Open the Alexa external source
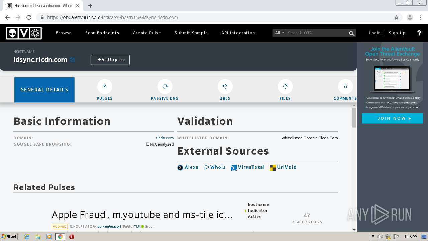 188,167
